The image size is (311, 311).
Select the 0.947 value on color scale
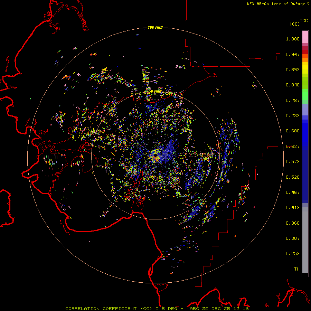[293, 54]
